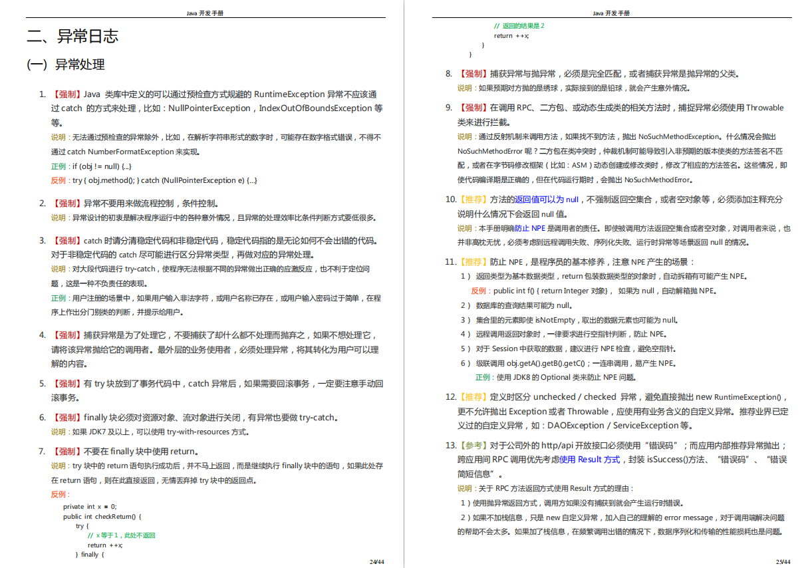Viewport: 806px width, 568px height.
Task: Click item 8 text "捕获异常与抛异常，必须是完全匹配"
Action: (559, 74)
